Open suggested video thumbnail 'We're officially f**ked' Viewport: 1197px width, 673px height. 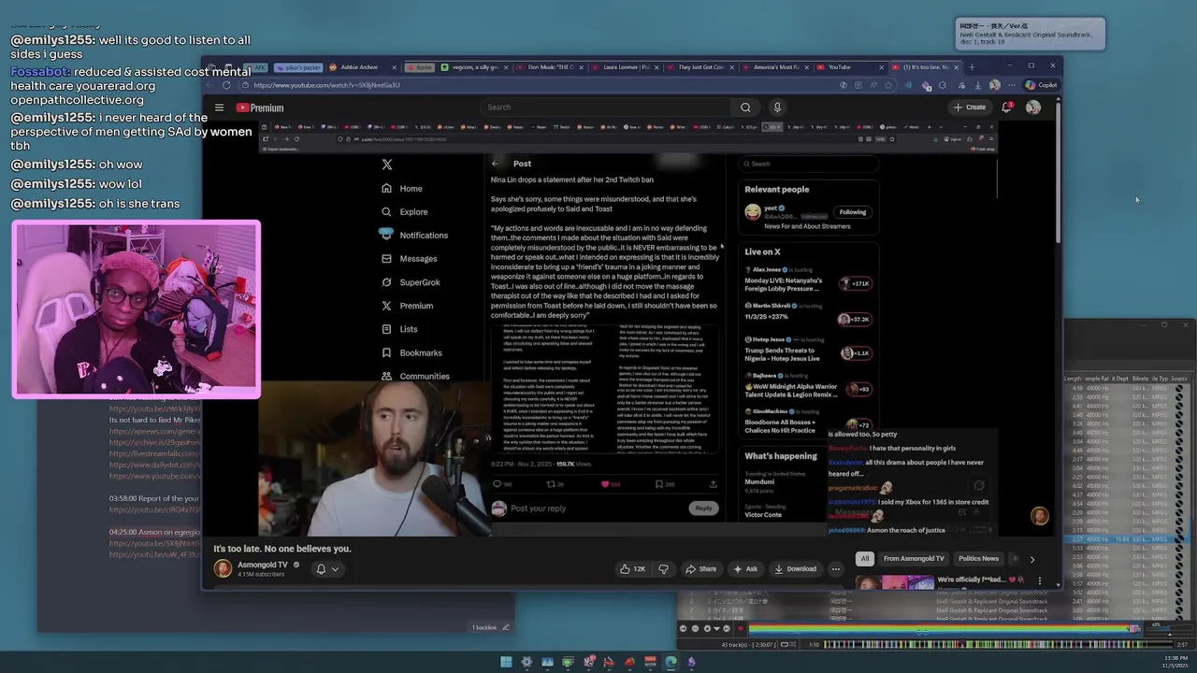[x=895, y=582]
